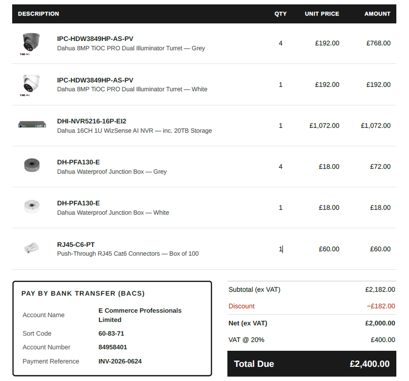The image size is (409, 381).
Task: Select the sort code 60-83-71
Action: 111,334
